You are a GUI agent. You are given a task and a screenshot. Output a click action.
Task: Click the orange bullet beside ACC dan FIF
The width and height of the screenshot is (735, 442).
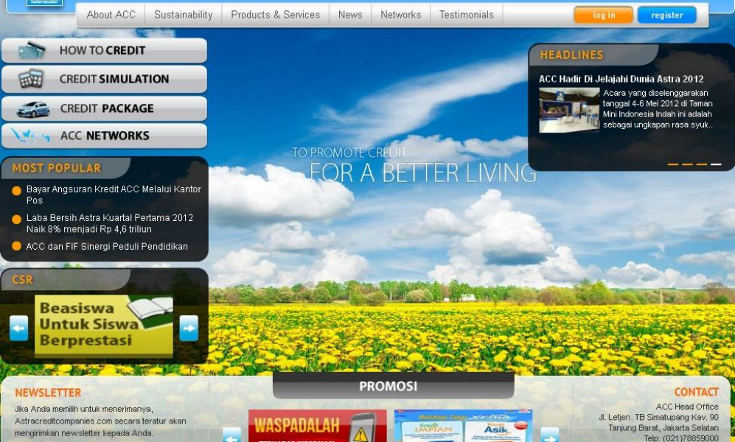point(16,246)
